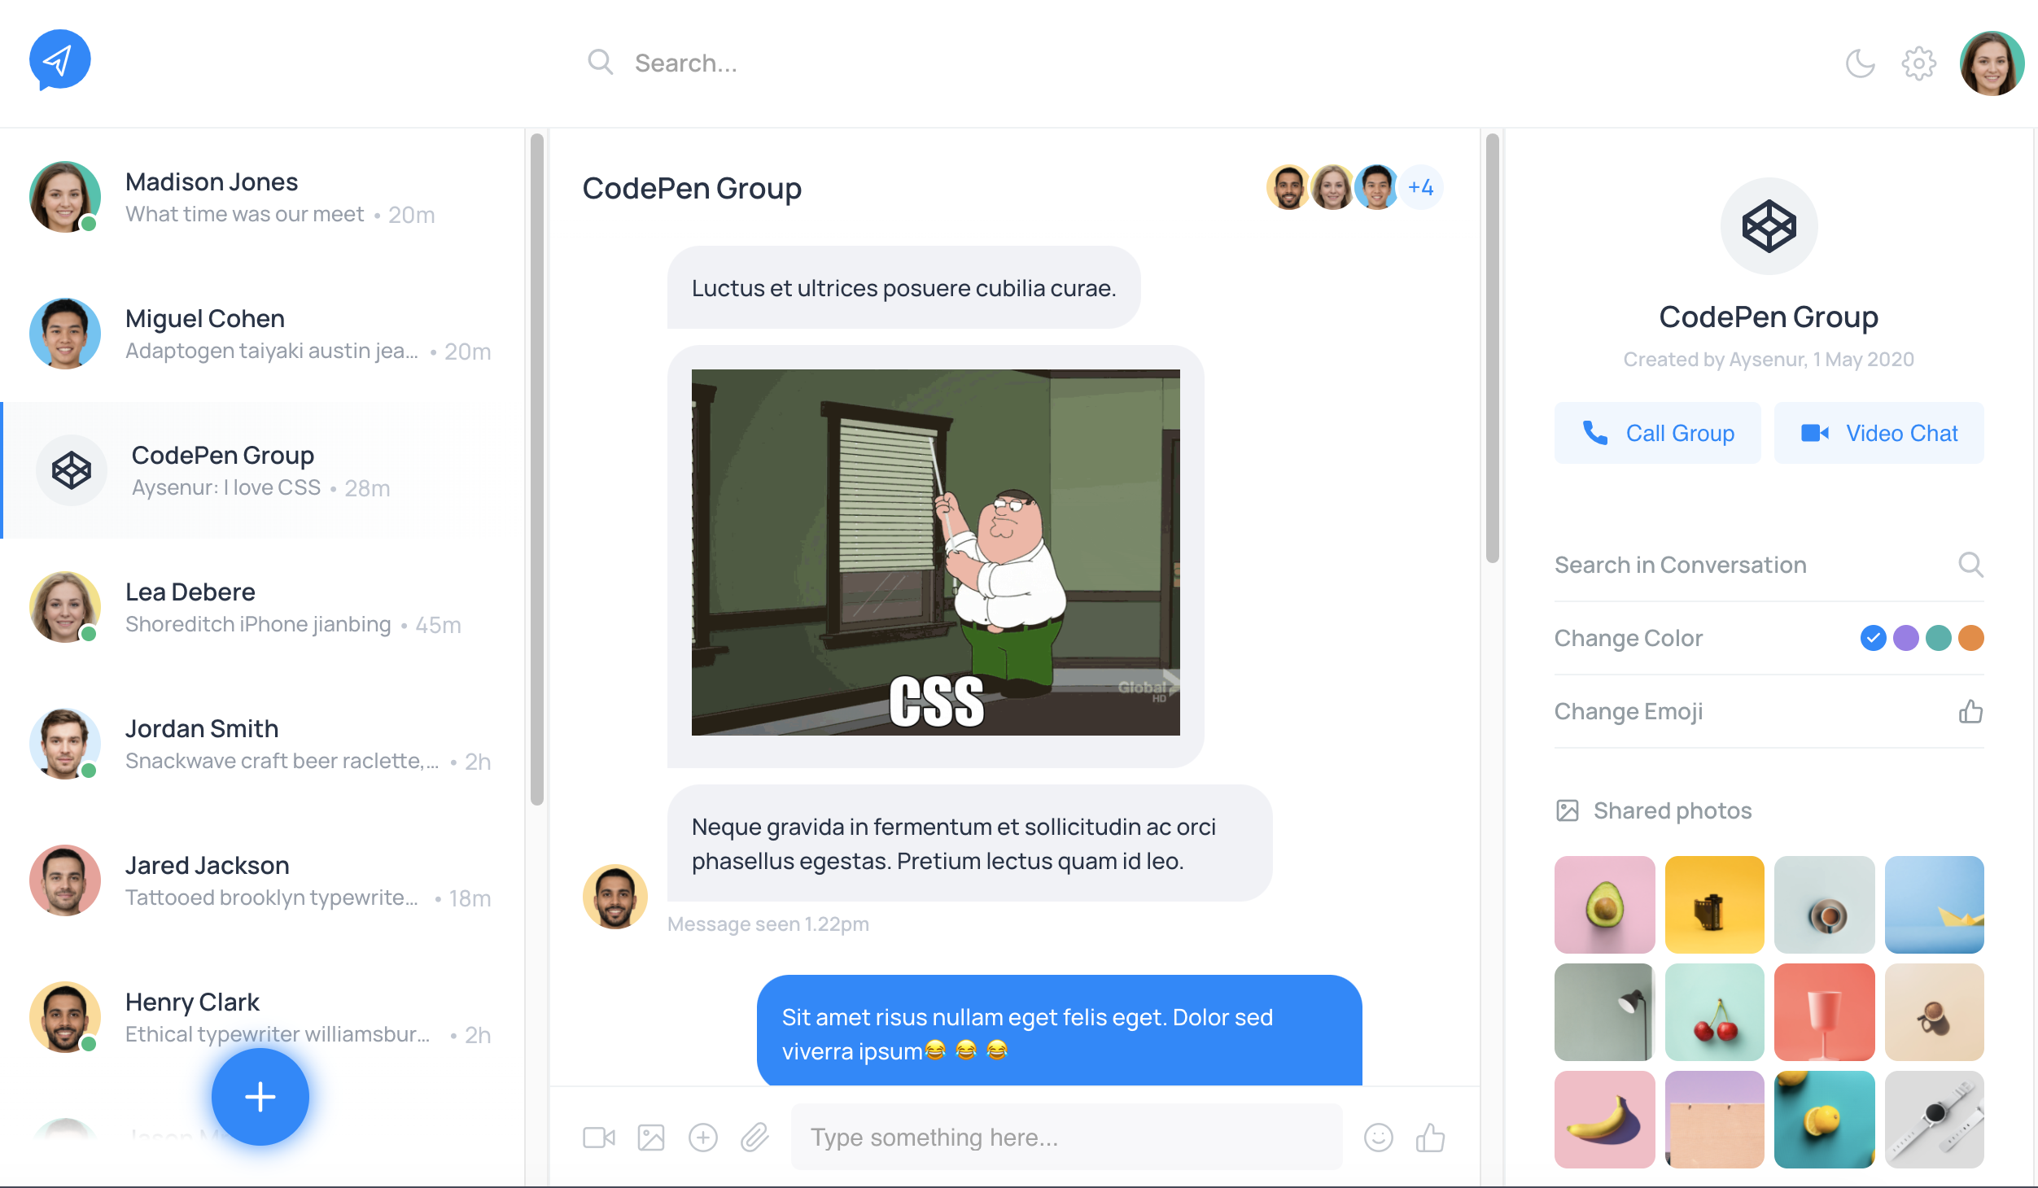
Task: Open the banana shared photo
Action: click(1604, 1120)
